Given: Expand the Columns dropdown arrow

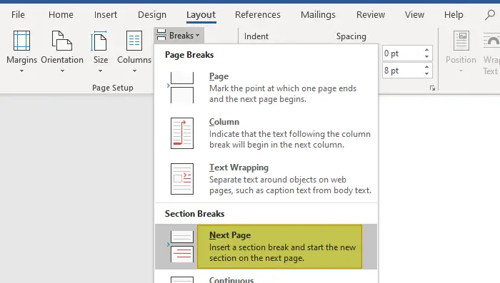Looking at the screenshot, I should [x=134, y=71].
